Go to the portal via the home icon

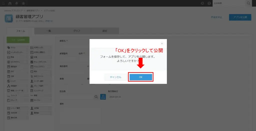10,3
